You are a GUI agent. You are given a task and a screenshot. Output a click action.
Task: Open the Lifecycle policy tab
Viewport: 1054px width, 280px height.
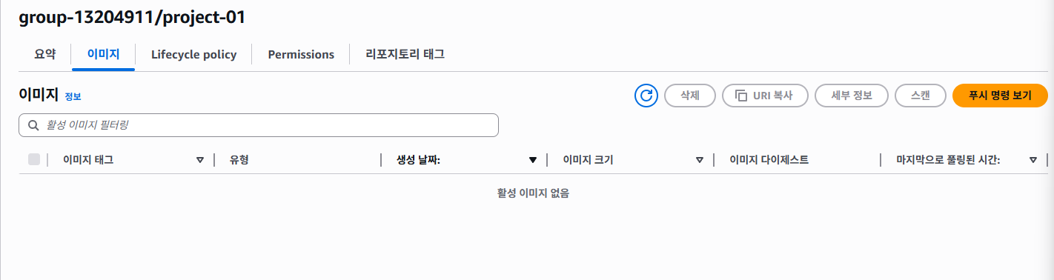click(193, 54)
